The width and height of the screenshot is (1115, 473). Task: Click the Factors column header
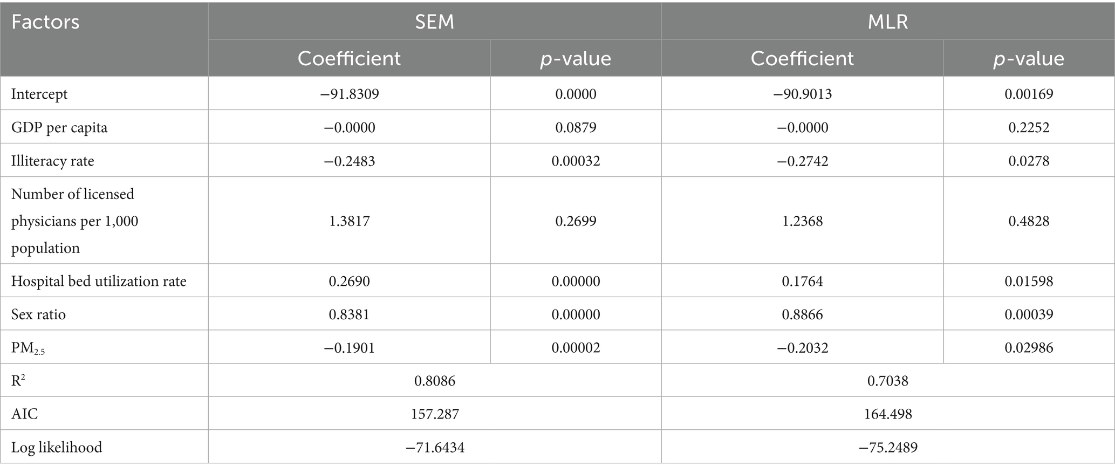pyautogui.click(x=45, y=22)
